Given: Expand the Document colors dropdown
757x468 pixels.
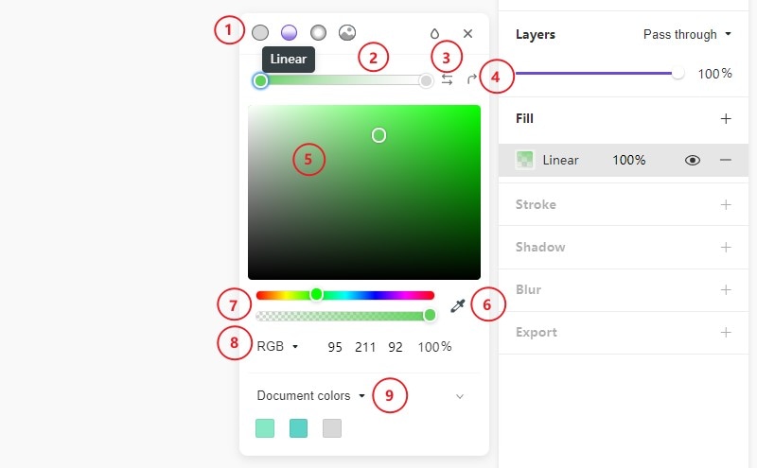Looking at the screenshot, I should pos(310,396).
